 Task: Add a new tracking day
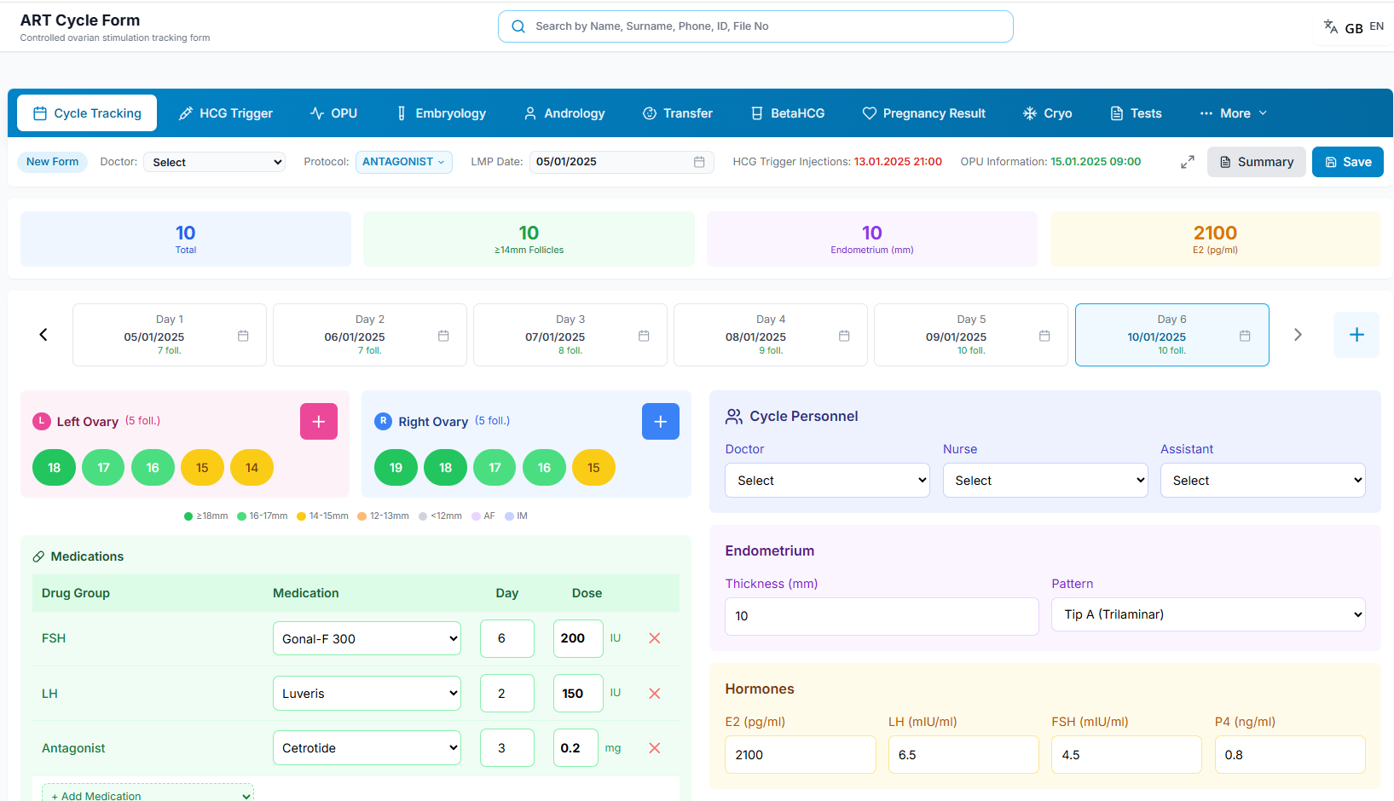1356,335
